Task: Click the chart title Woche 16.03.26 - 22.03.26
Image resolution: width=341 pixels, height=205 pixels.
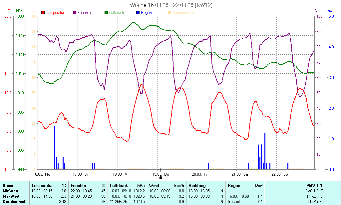Action: [171, 5]
